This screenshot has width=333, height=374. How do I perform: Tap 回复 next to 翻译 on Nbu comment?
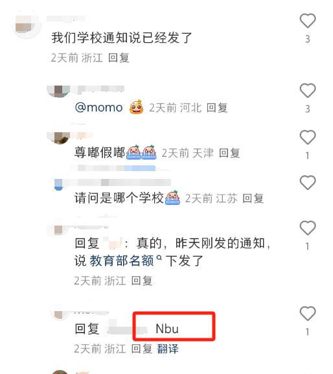click(x=142, y=349)
